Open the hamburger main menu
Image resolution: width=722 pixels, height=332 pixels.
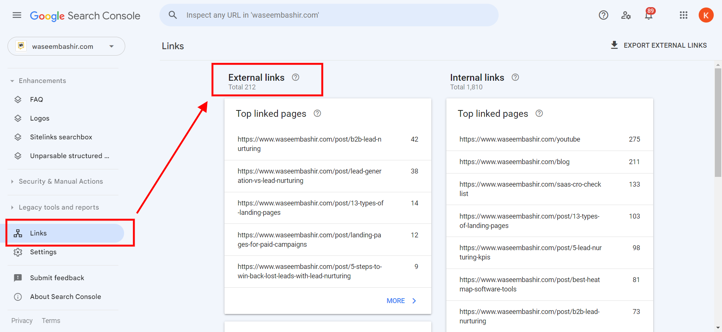pyautogui.click(x=17, y=15)
